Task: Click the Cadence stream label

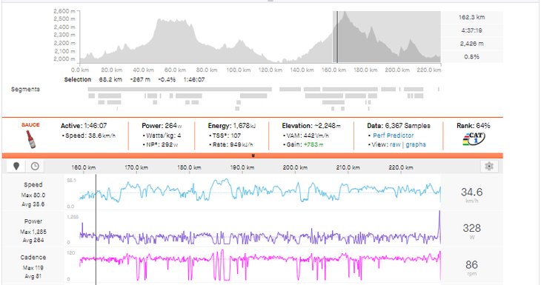Action: click(33, 257)
